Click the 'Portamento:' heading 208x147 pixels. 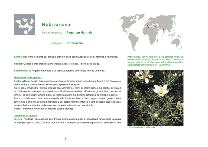(x=21, y=71)
